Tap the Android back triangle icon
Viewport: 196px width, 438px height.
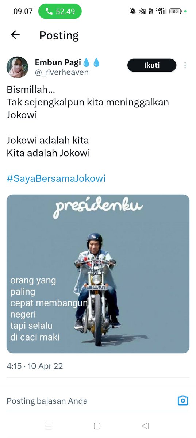pos(145,426)
